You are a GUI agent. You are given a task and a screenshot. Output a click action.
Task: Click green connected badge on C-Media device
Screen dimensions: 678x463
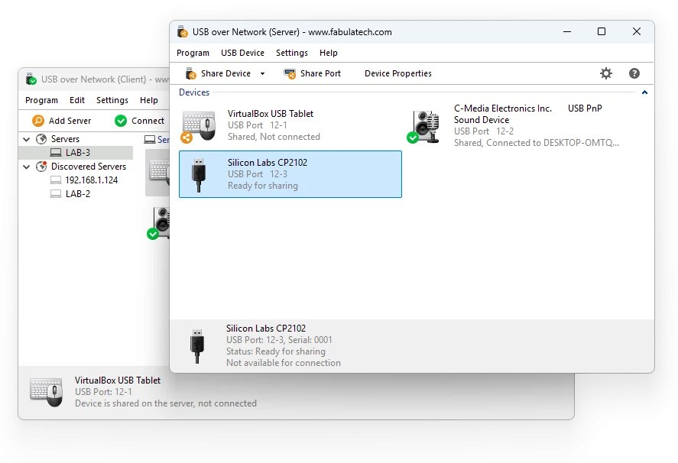(x=413, y=138)
